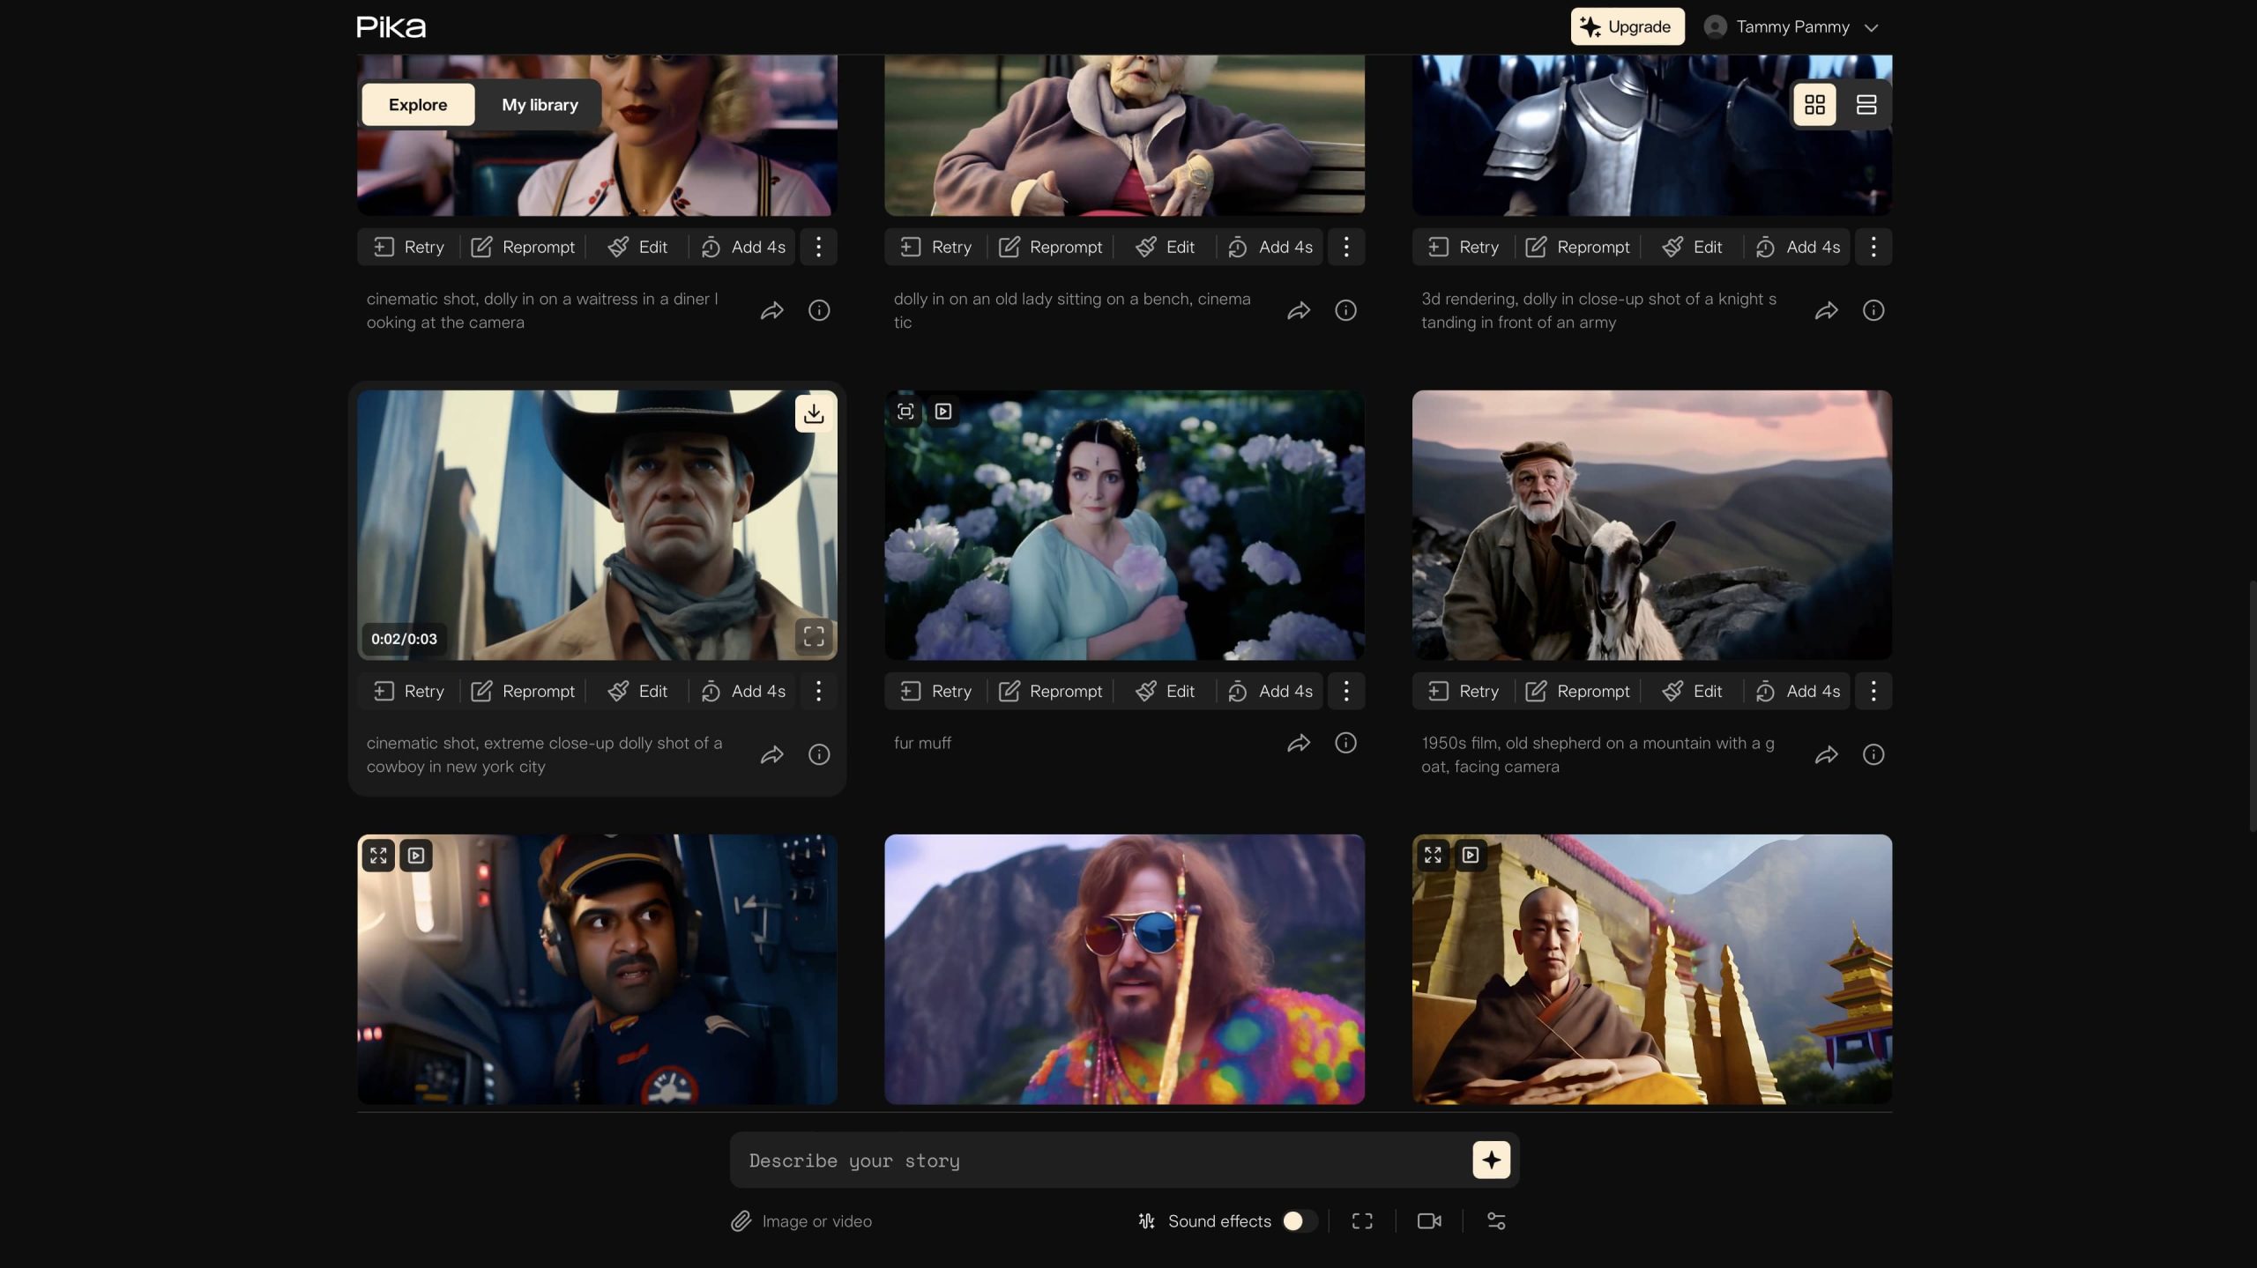This screenshot has width=2257, height=1268.
Task: Open camera control options icon
Action: pyautogui.click(x=1428, y=1221)
